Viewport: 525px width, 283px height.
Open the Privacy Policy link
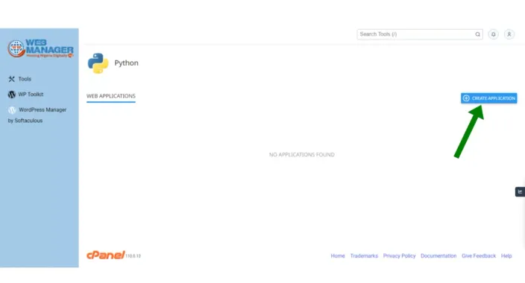coord(399,256)
